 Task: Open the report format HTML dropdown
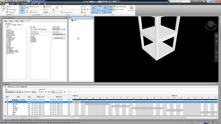coord(59,34)
